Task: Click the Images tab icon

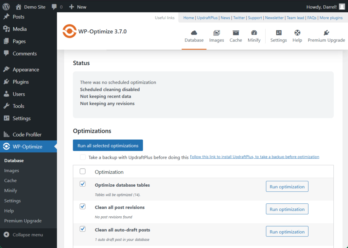Action: (216, 33)
